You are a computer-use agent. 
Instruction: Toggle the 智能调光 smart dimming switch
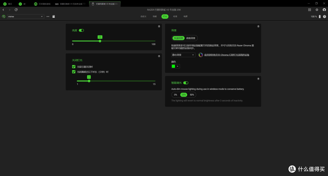pos(186,83)
